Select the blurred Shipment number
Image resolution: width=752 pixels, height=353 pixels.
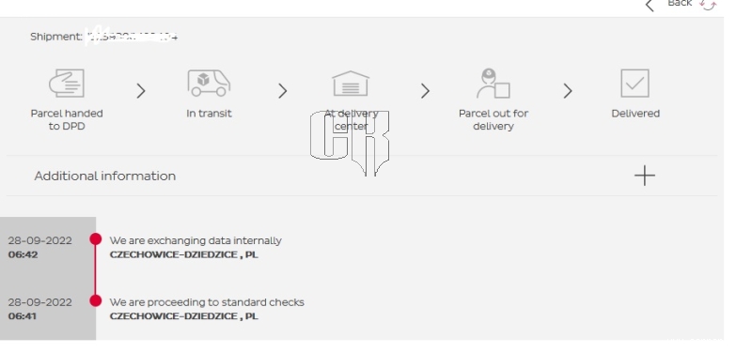132,37
